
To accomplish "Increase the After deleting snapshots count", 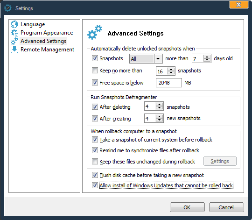I will [x=159, y=104].
